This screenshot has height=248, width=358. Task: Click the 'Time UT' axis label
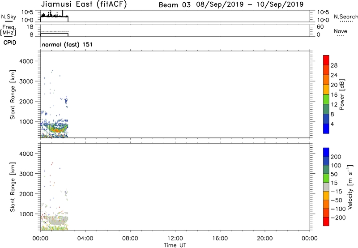click(x=175, y=245)
